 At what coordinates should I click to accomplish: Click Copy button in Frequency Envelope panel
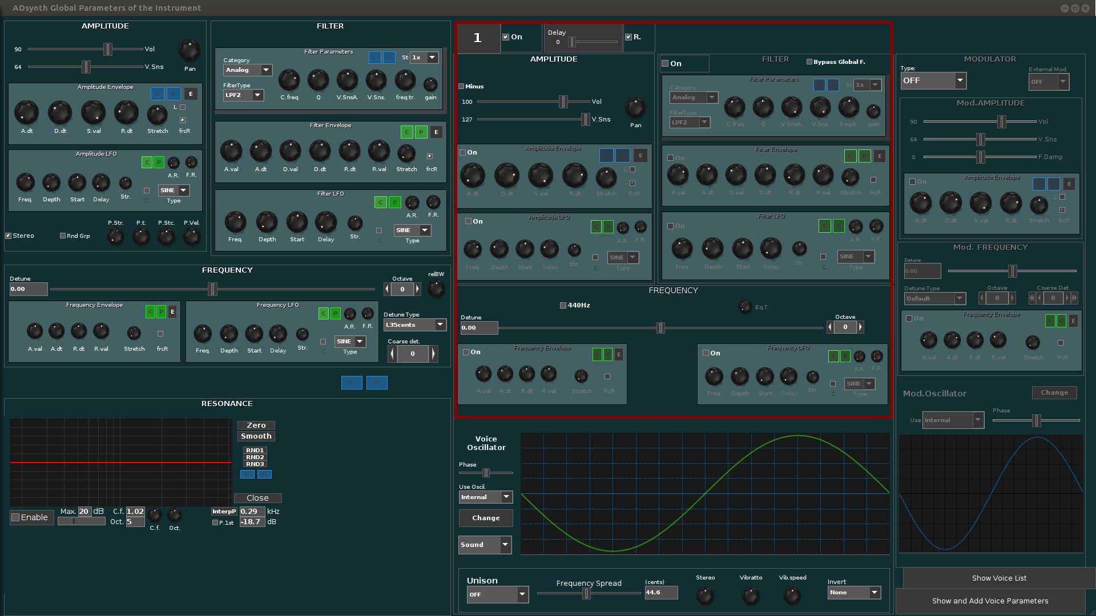click(150, 311)
